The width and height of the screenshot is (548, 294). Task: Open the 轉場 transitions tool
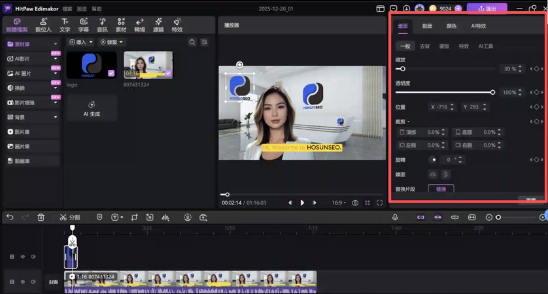pyautogui.click(x=139, y=25)
